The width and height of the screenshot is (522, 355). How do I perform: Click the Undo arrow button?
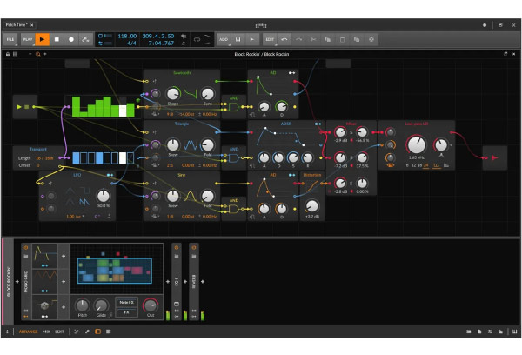click(284, 39)
